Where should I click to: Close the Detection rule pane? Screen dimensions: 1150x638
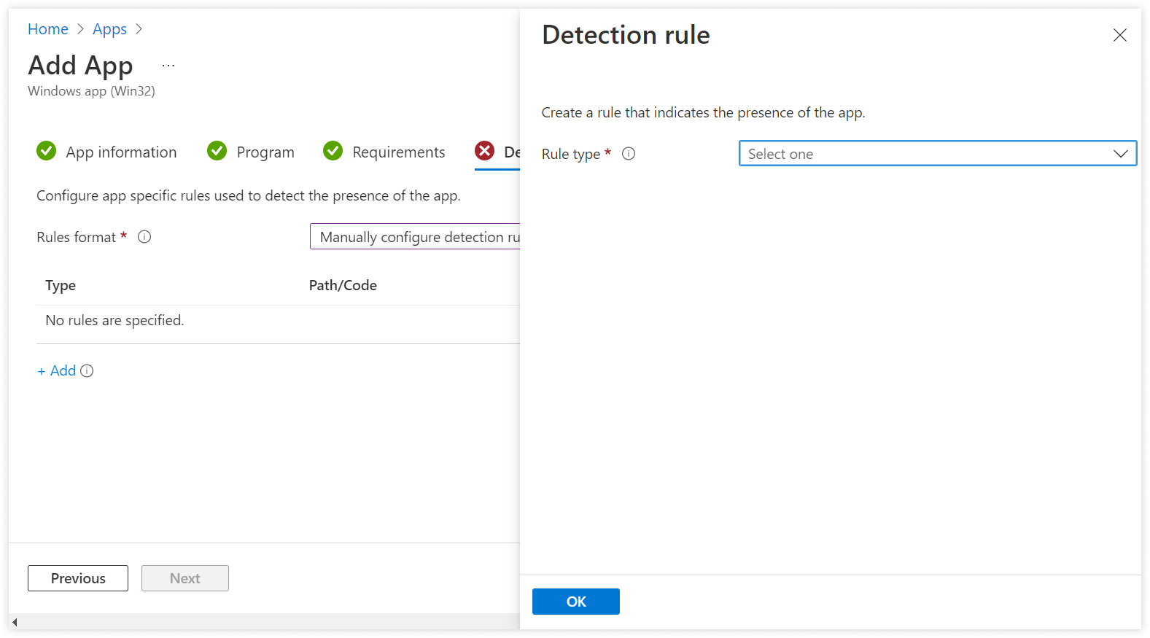1119,35
